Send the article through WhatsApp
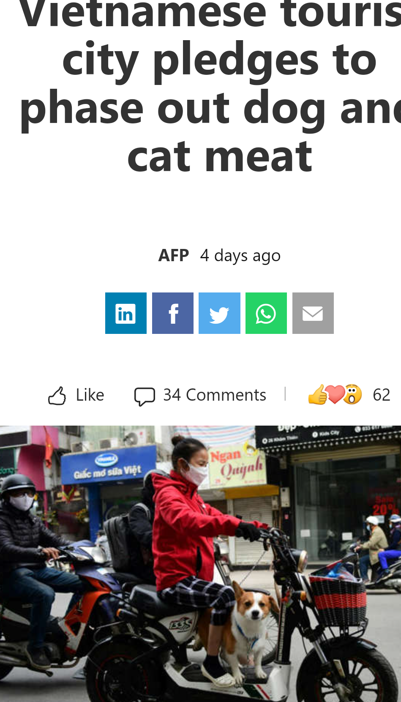 pyautogui.click(x=266, y=313)
